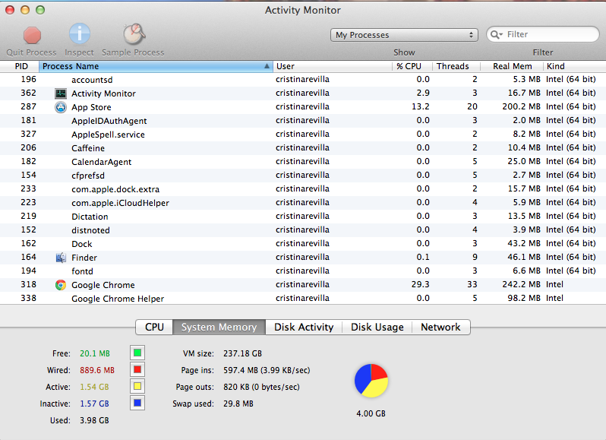The image size is (606, 440).
Task: Select the Dictation process row
Action: click(x=303, y=217)
